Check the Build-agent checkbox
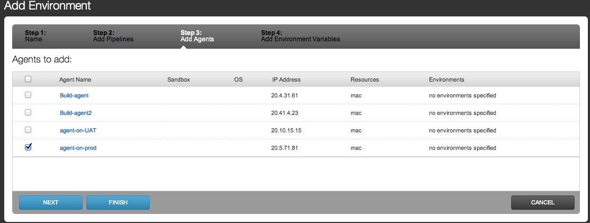590x223 pixels. click(x=28, y=95)
